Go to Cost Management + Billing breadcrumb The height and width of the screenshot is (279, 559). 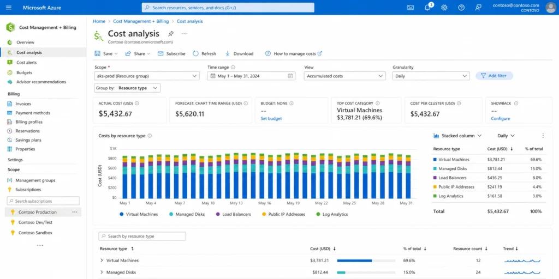point(141,21)
